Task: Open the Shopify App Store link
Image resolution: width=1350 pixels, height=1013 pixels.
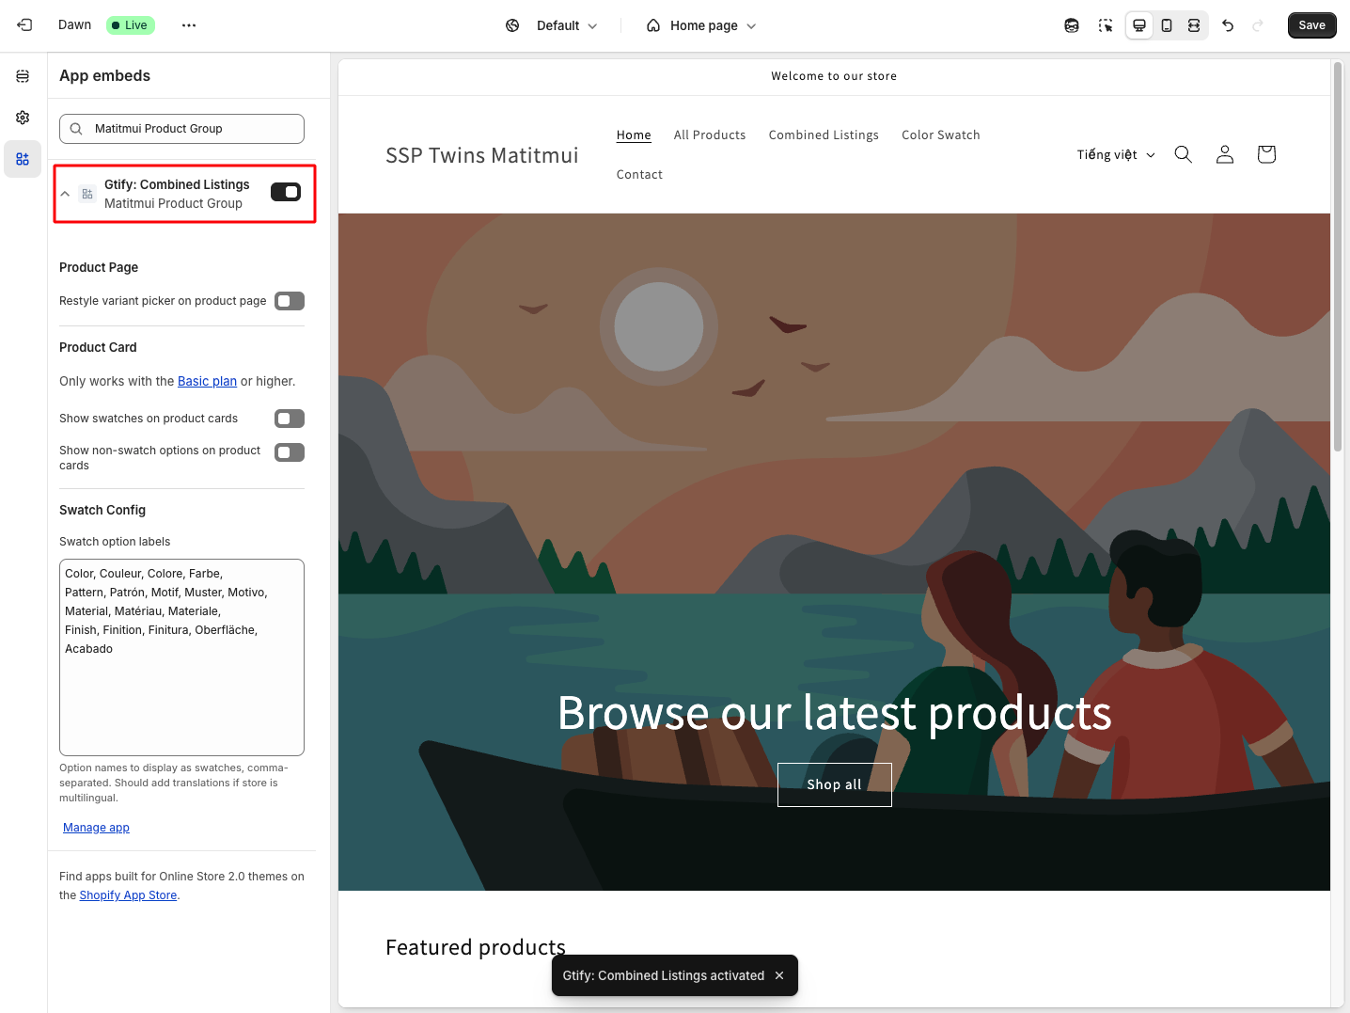Action: 128,895
